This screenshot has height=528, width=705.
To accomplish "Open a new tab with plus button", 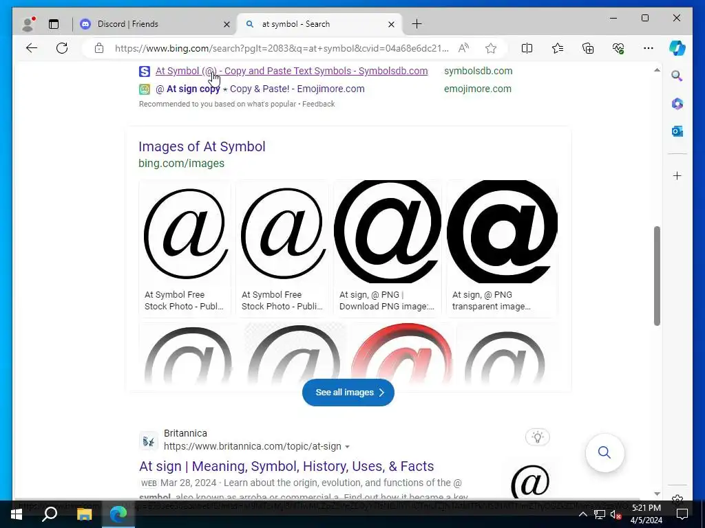I will tap(417, 24).
